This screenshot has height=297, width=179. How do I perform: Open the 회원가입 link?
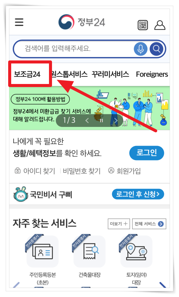pyautogui.click(x=124, y=171)
